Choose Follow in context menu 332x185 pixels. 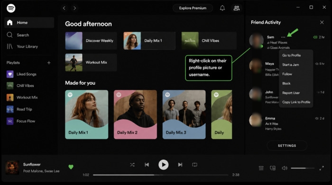(x=287, y=74)
